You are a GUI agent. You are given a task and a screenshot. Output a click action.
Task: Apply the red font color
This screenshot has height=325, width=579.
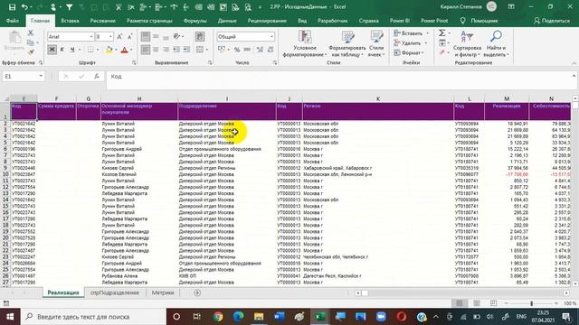coord(125,50)
